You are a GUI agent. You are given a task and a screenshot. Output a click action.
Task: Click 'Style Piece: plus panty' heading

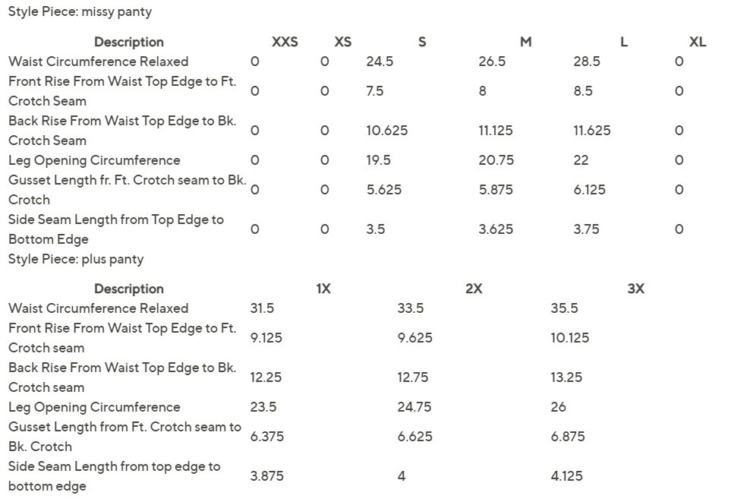[x=76, y=260]
